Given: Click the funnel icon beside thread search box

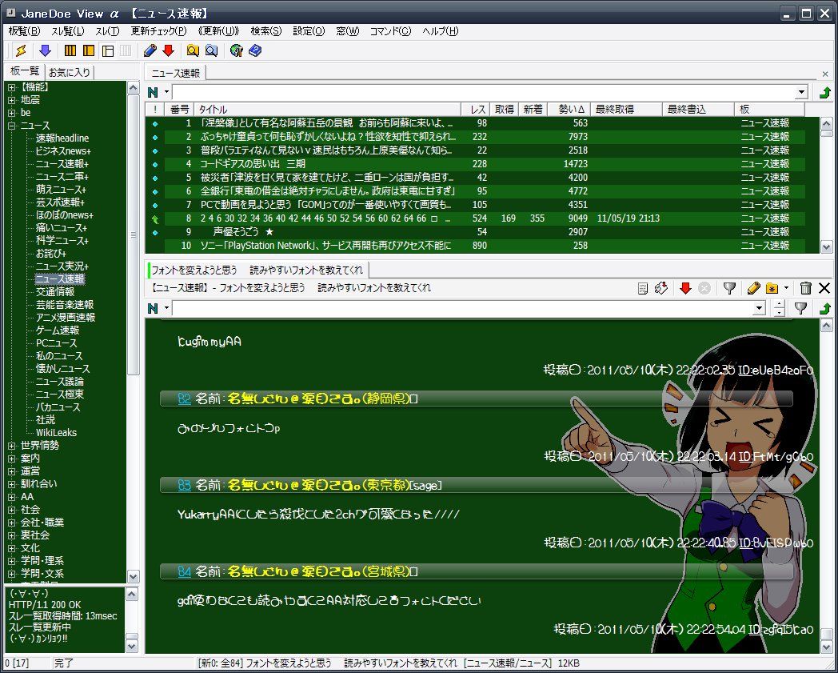Looking at the screenshot, I should [800, 308].
